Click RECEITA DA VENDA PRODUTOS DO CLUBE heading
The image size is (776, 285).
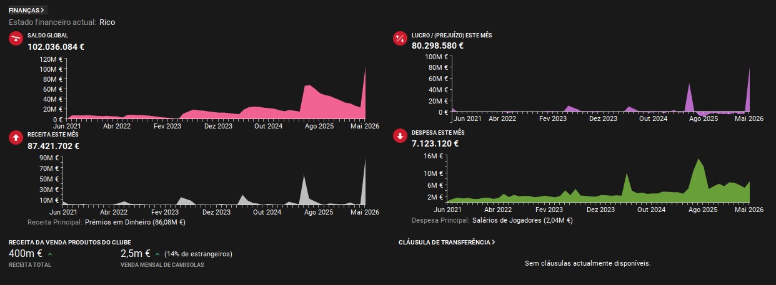coord(70,242)
